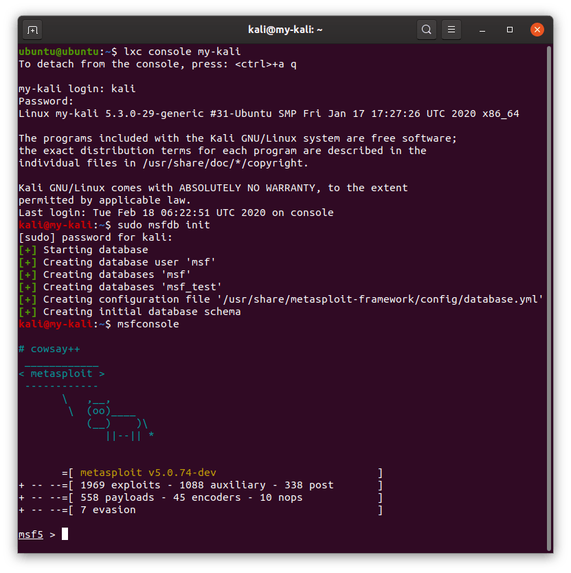Click the # cowsay++ heading
Screen dimensions: 571x573
pyautogui.click(x=49, y=349)
